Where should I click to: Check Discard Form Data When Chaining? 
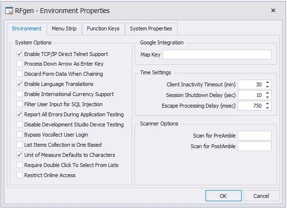19,74
